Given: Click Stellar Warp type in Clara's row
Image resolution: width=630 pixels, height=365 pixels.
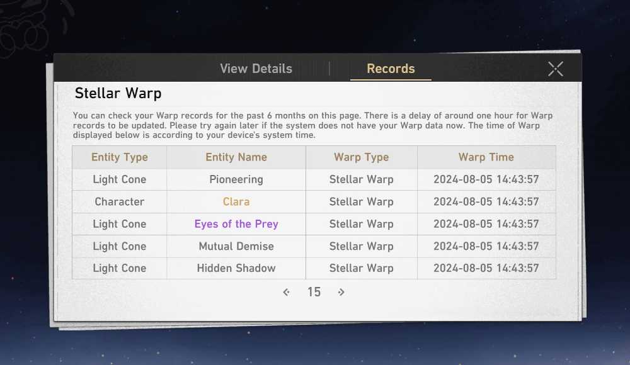Looking at the screenshot, I should coord(361,201).
